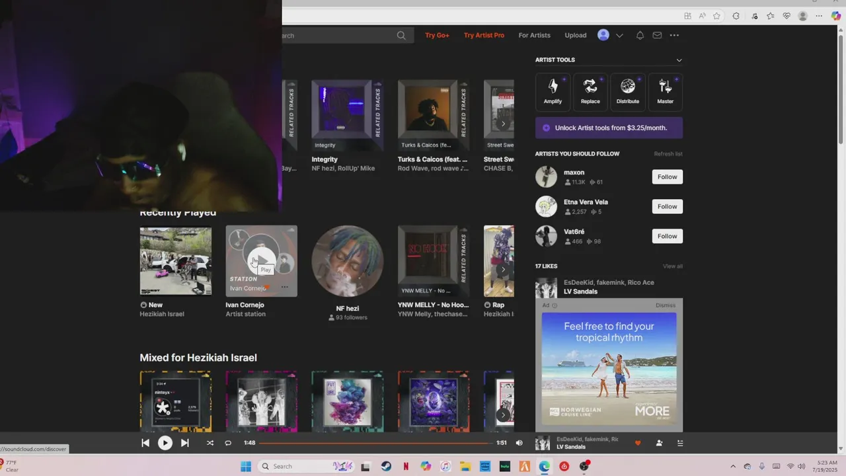846x476 pixels.
Task: Open the Master artist tool
Action: click(x=666, y=92)
